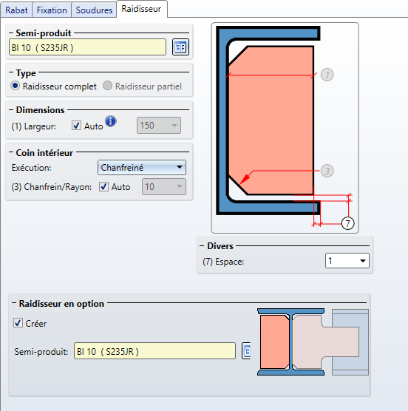Open catalog icon beside optional stiffener Semi-produit
The image size is (408, 411).
[x=246, y=350]
